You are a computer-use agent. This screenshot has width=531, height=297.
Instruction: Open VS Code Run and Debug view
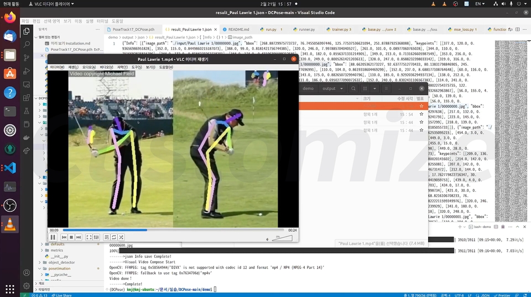(27, 71)
